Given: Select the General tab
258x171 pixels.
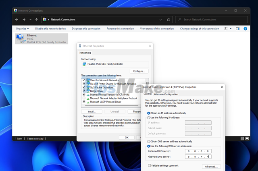Looking at the screenshot, I should (x=148, y=94).
